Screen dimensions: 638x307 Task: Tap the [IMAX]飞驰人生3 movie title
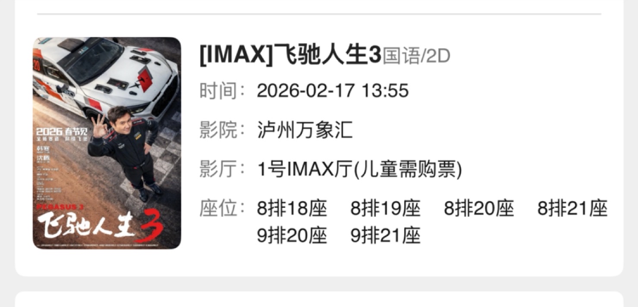291,56
